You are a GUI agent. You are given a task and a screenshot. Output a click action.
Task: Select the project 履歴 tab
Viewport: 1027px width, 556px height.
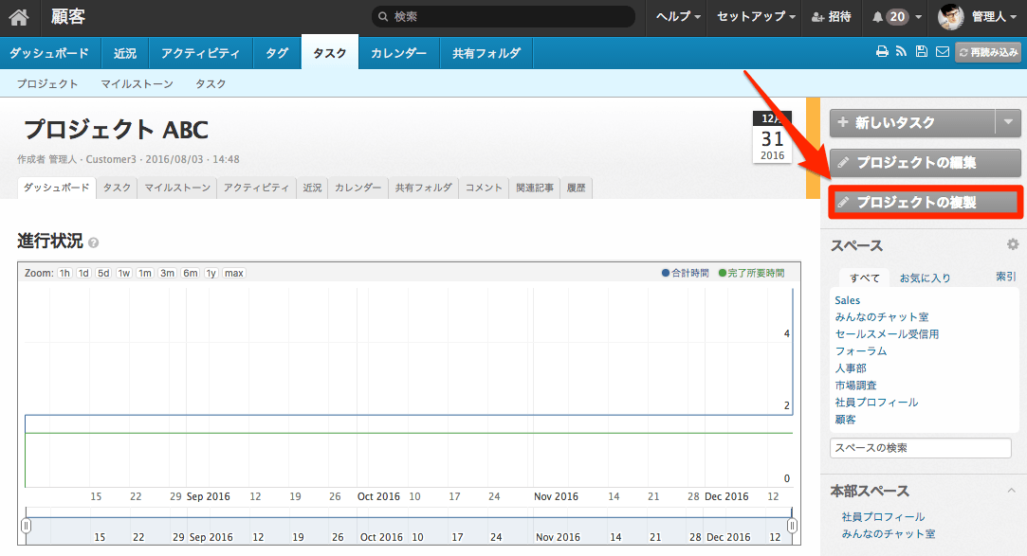click(x=576, y=188)
